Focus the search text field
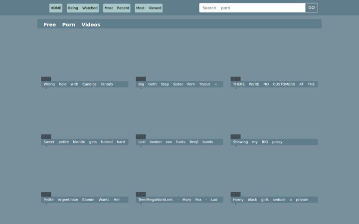The image size is (359, 224). [252, 8]
